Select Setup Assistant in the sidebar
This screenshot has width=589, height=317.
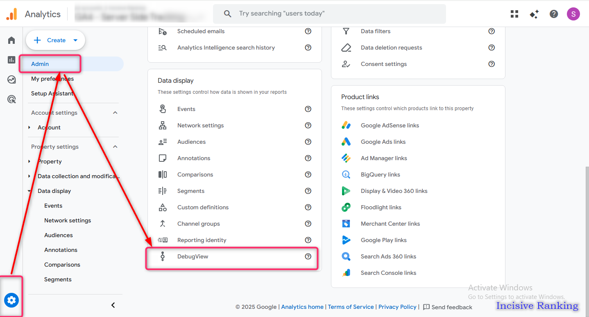(52, 93)
